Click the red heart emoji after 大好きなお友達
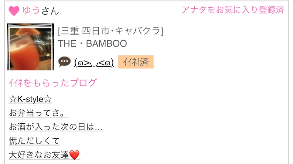Image resolution: width=293 pixels, height=164 pixels. [x=74, y=155]
